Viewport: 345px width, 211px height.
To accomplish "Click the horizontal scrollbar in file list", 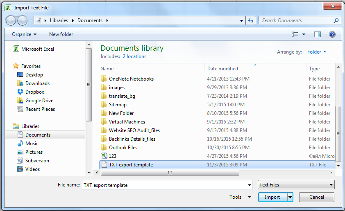I will pos(170,173).
